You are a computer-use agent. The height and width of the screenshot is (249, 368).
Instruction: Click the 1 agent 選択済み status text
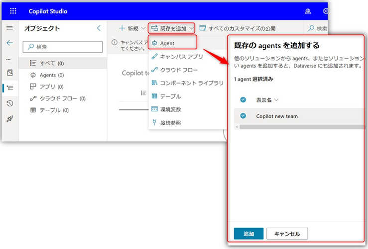coord(253,79)
